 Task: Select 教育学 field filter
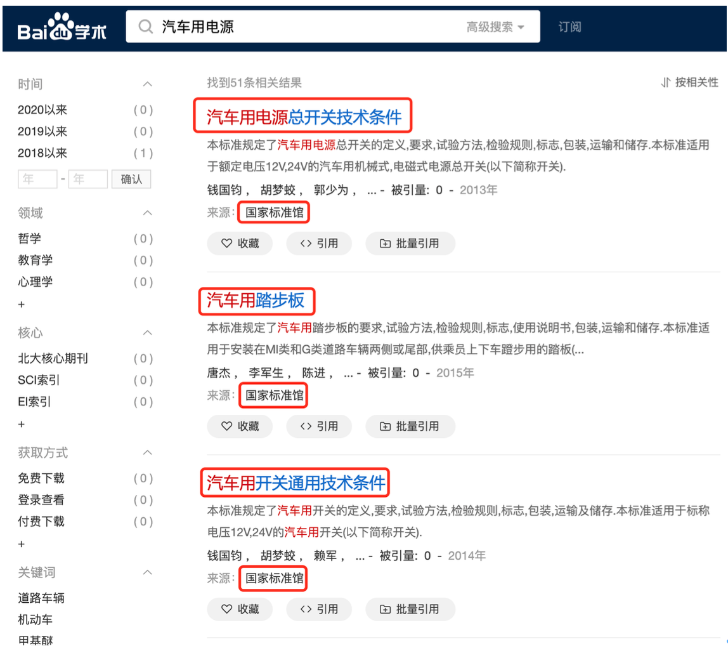point(36,260)
